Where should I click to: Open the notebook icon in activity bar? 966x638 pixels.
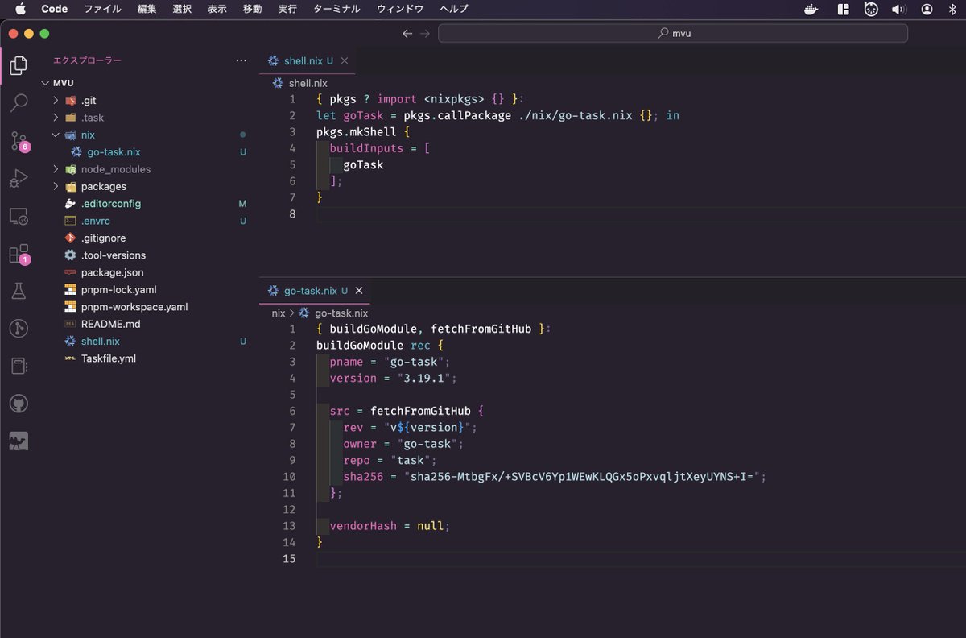19,367
